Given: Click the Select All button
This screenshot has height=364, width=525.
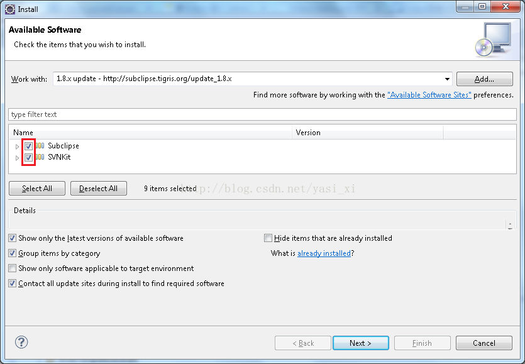Looking at the screenshot, I should click(37, 188).
